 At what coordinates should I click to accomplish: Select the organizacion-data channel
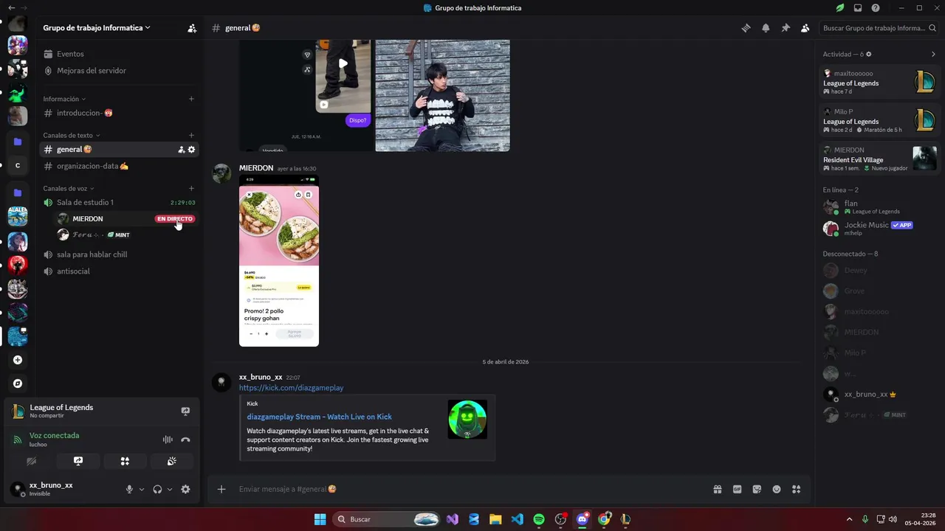coord(119,166)
